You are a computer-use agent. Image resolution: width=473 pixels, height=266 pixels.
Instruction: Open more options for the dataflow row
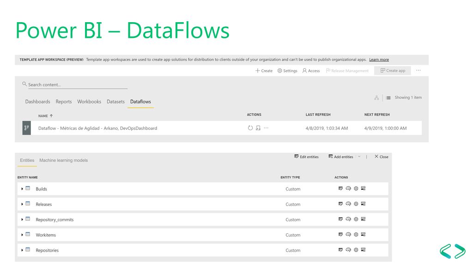266,128
